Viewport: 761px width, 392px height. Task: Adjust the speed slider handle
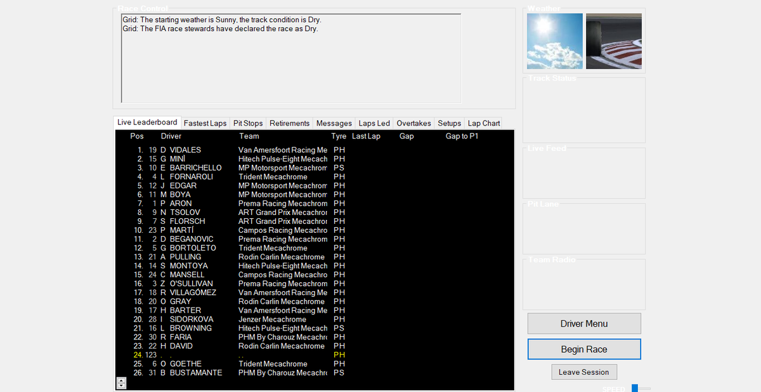pos(635,388)
